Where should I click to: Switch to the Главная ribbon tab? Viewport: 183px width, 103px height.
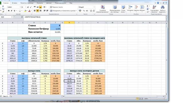coord(6,3)
